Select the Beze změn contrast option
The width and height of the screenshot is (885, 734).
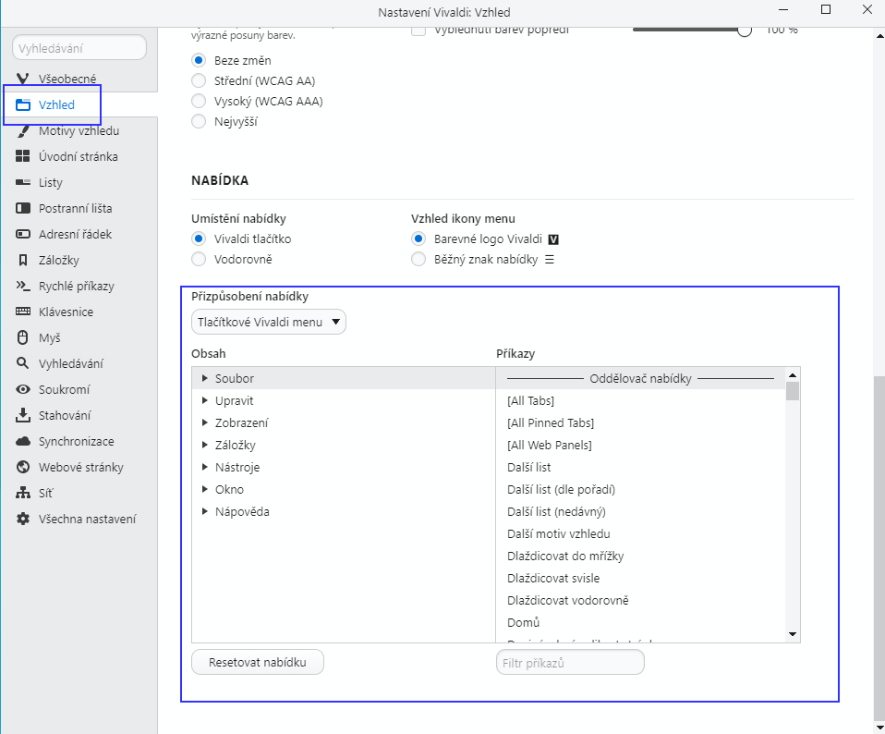pyautogui.click(x=199, y=60)
